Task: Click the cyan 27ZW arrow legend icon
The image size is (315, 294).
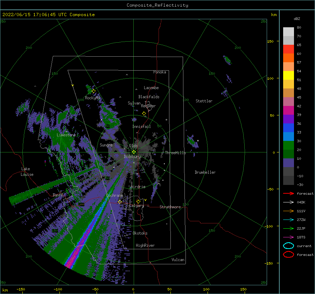Action: pyautogui.click(x=288, y=220)
